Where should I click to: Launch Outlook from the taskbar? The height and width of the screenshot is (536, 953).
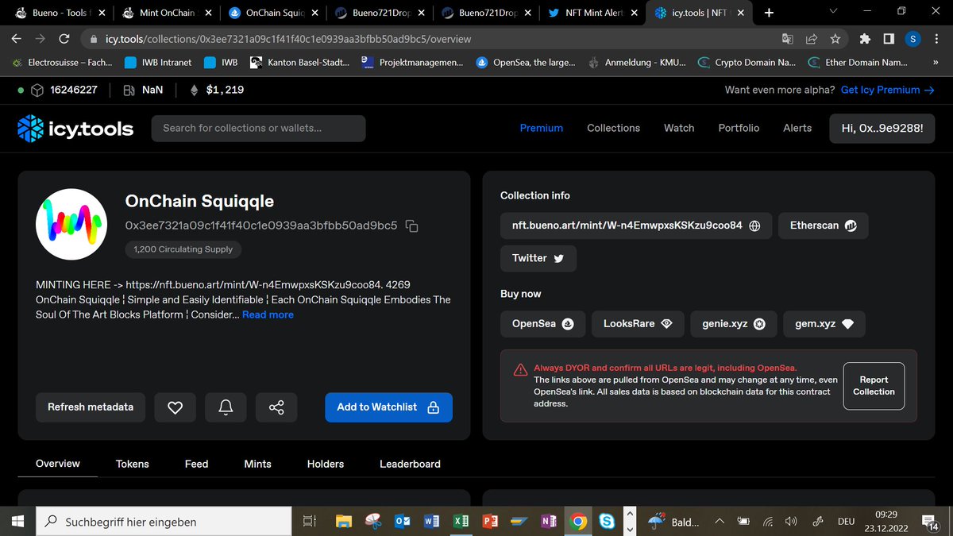coord(403,522)
